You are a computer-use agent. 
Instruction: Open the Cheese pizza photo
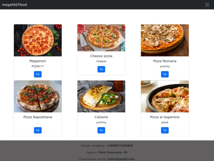point(101,38)
